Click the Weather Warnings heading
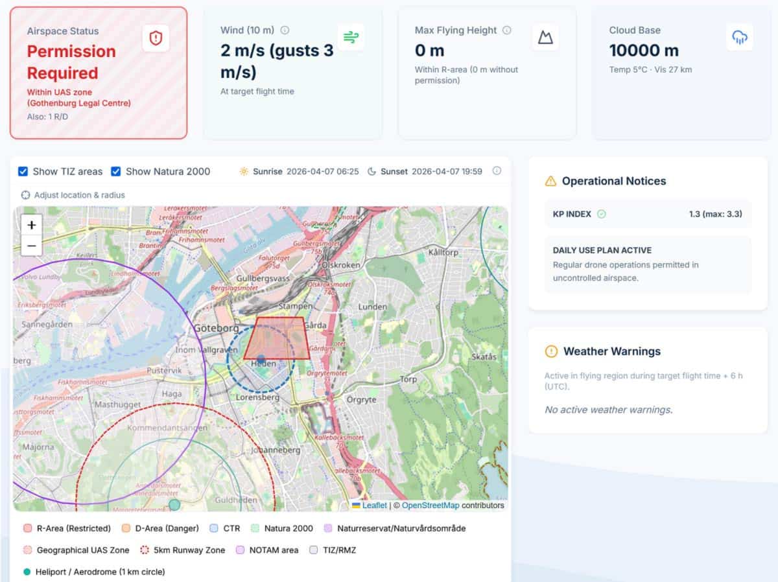The image size is (778, 582). coord(612,351)
